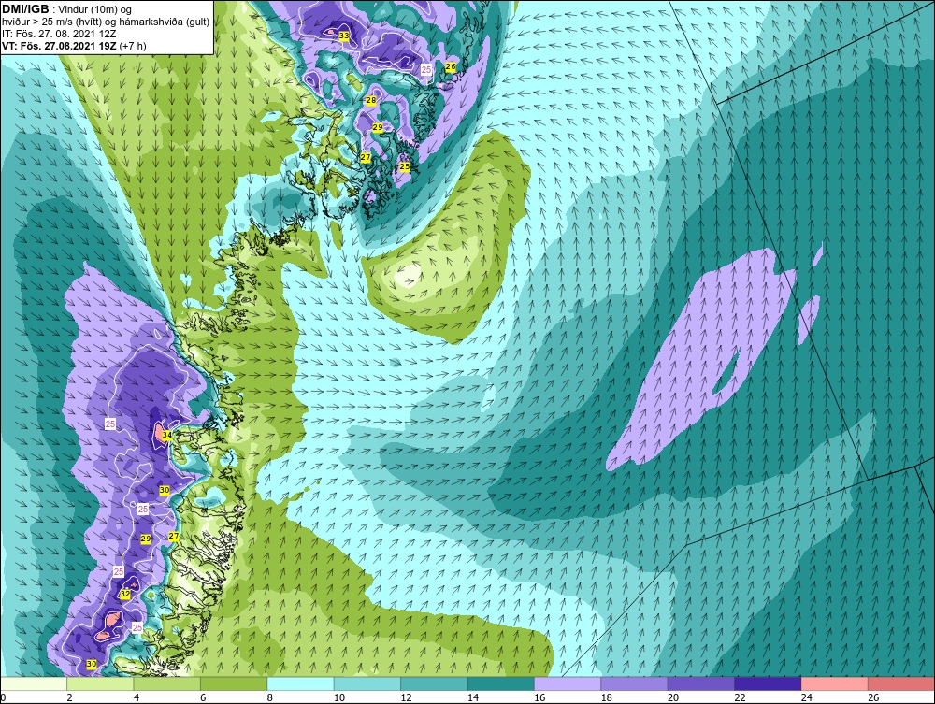This screenshot has width=935, height=704.
Task: Click the '26' tick label on the legend bar
Action: [x=873, y=698]
